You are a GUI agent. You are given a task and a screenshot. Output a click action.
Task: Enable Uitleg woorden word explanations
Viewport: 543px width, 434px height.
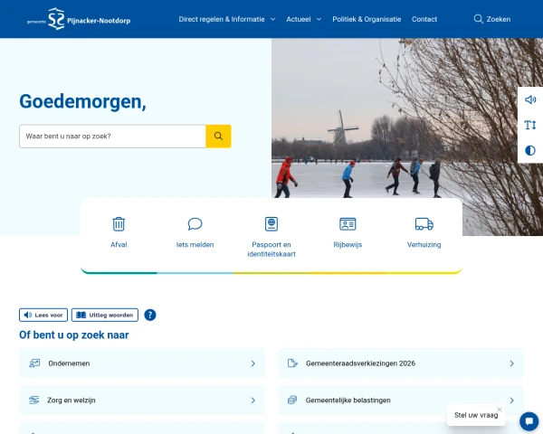pyautogui.click(x=105, y=315)
